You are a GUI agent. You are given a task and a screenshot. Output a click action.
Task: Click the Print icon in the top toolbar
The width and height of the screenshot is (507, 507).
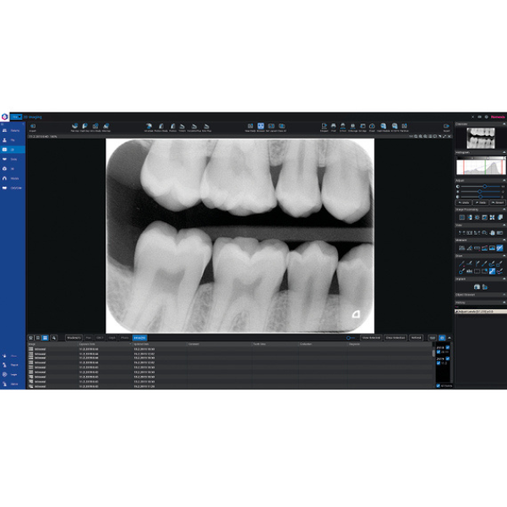(335, 127)
